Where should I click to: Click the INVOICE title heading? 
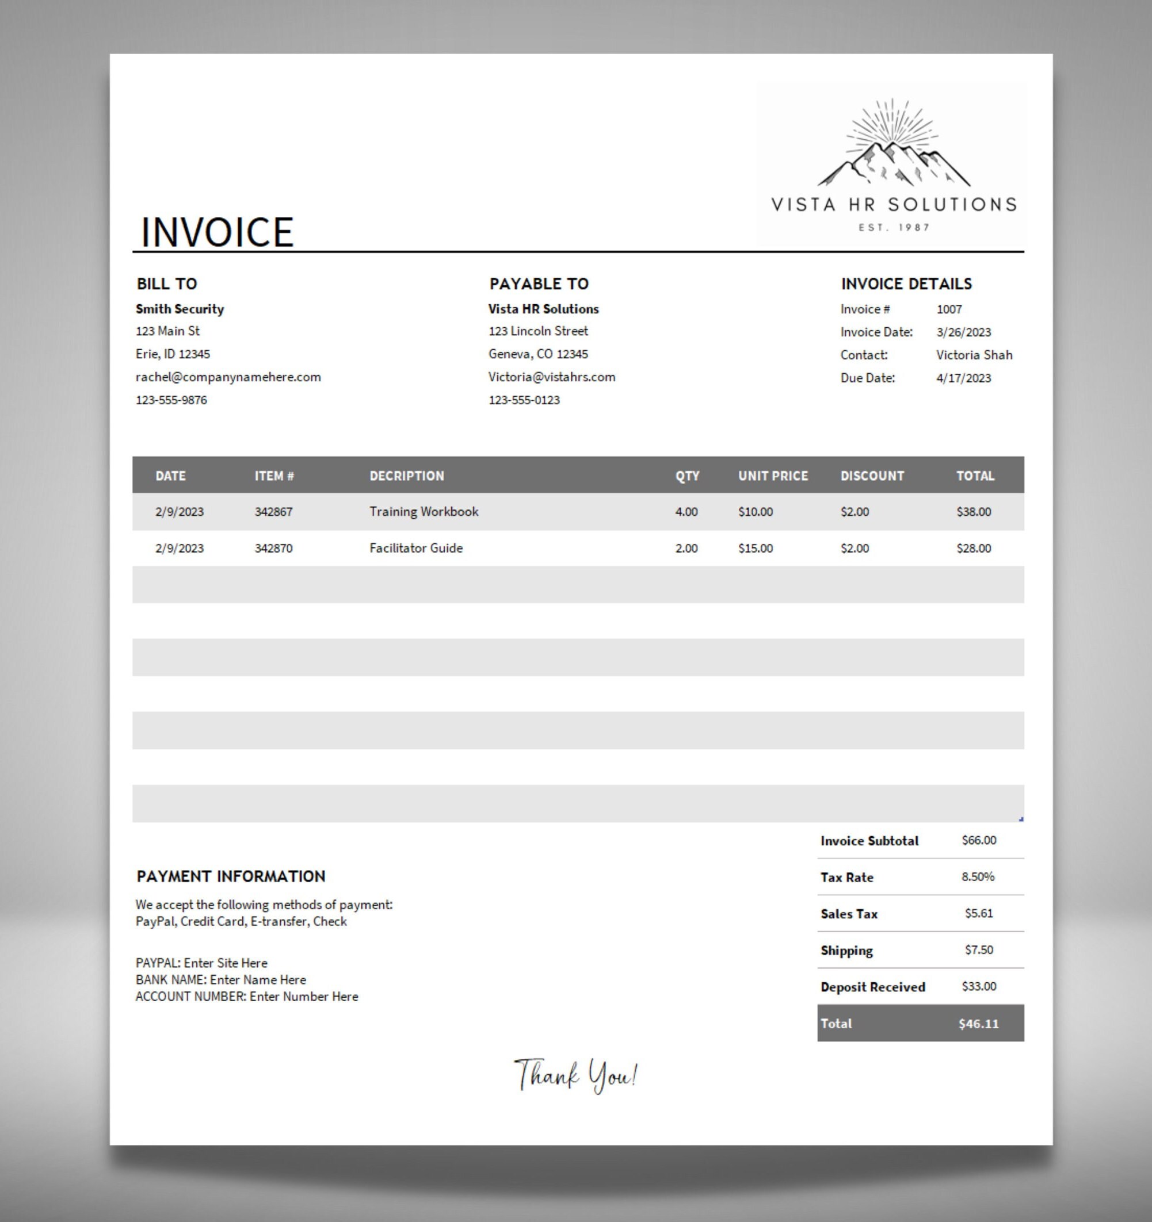216,232
